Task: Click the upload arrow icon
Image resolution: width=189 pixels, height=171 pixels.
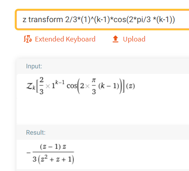Action: [115, 39]
